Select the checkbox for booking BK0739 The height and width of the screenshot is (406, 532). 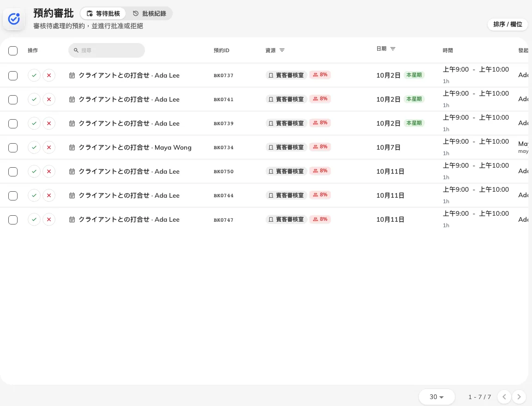point(13,124)
